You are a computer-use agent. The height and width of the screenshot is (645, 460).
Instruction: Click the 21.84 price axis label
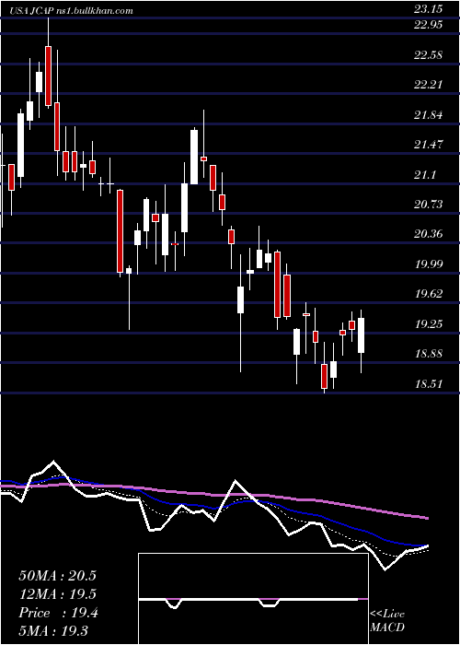(x=429, y=115)
